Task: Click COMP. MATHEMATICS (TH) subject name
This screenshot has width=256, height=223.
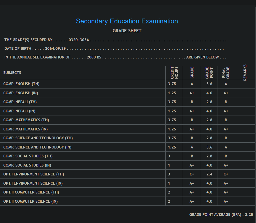Action: (x=26, y=120)
